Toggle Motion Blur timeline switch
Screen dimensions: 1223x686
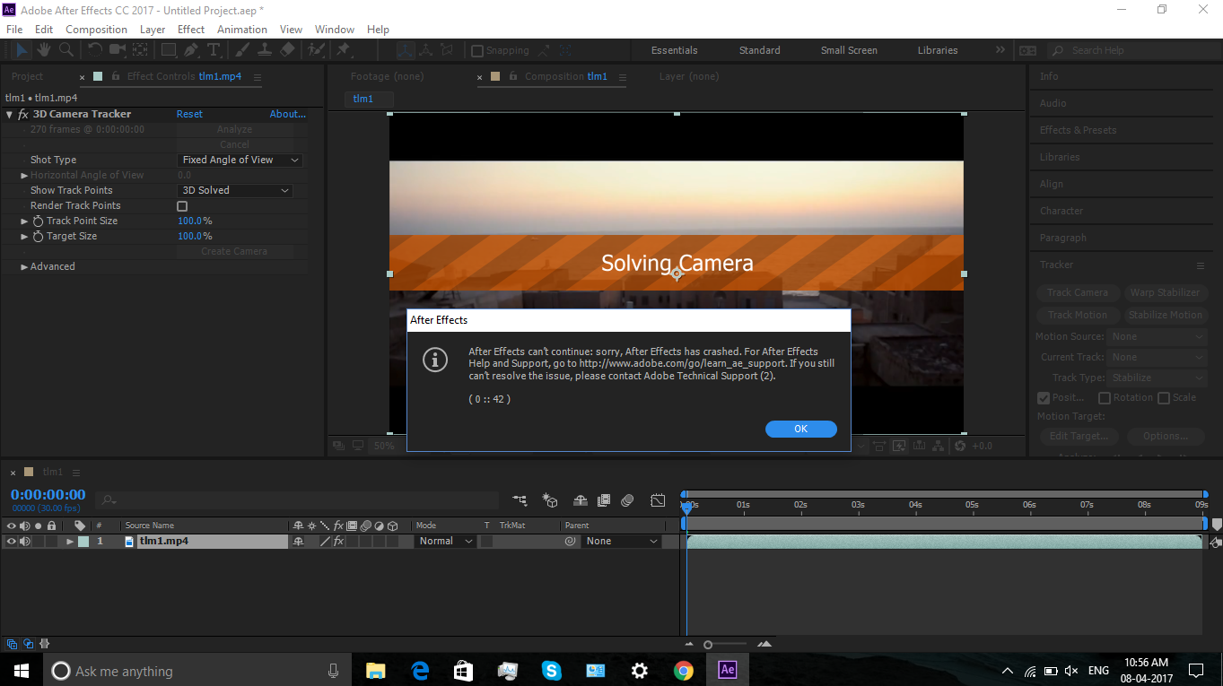(x=627, y=500)
